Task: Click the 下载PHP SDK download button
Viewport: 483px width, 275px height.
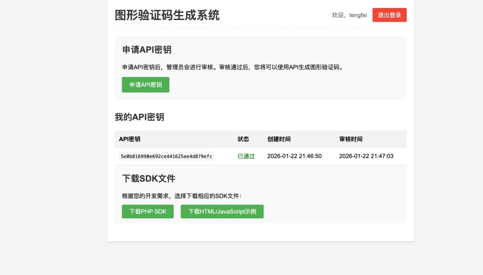Action: [148, 211]
